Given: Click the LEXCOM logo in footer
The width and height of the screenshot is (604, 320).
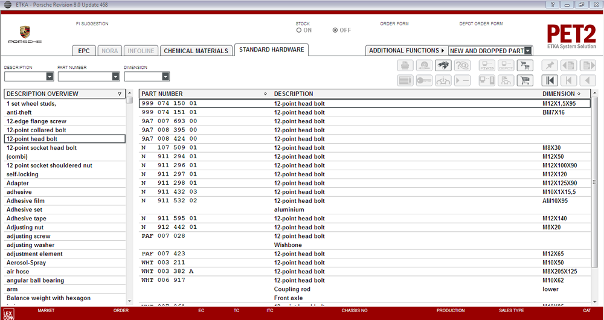Looking at the screenshot, I should [8, 313].
